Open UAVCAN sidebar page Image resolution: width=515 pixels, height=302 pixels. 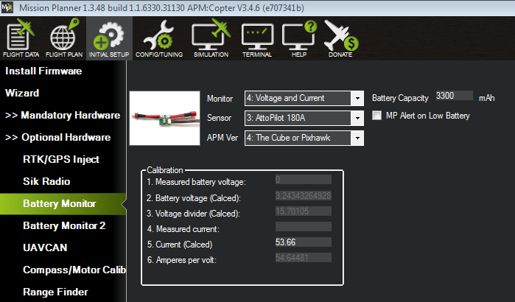coord(45,247)
